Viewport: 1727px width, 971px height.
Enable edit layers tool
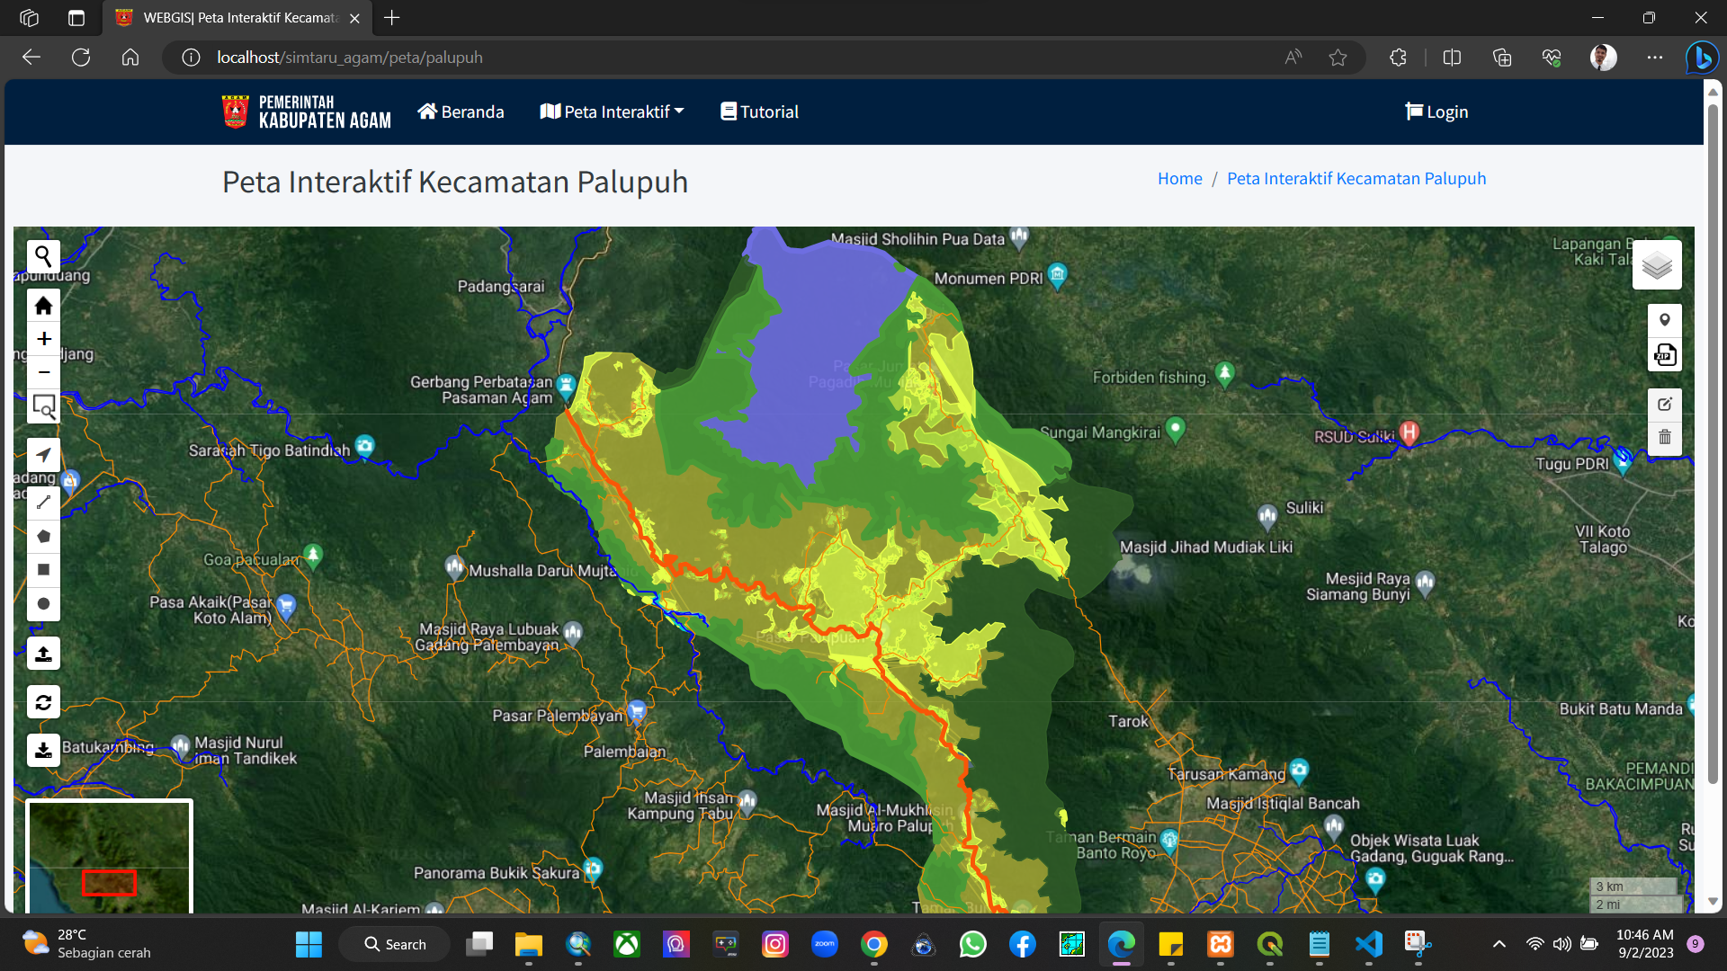pyautogui.click(x=1665, y=405)
